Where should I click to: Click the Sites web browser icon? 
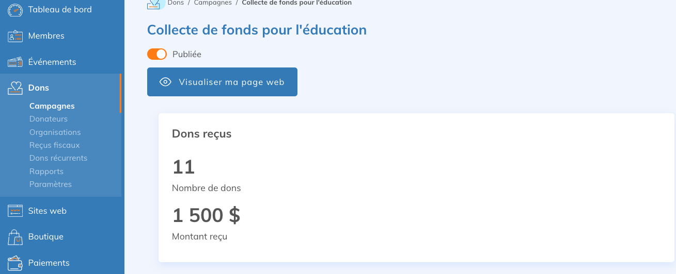pos(15,211)
